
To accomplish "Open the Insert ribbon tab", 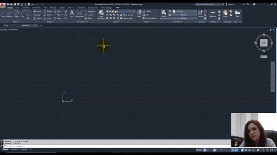I will (x=17, y=8).
